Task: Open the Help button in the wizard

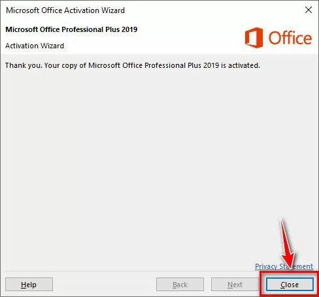Action: point(29,285)
